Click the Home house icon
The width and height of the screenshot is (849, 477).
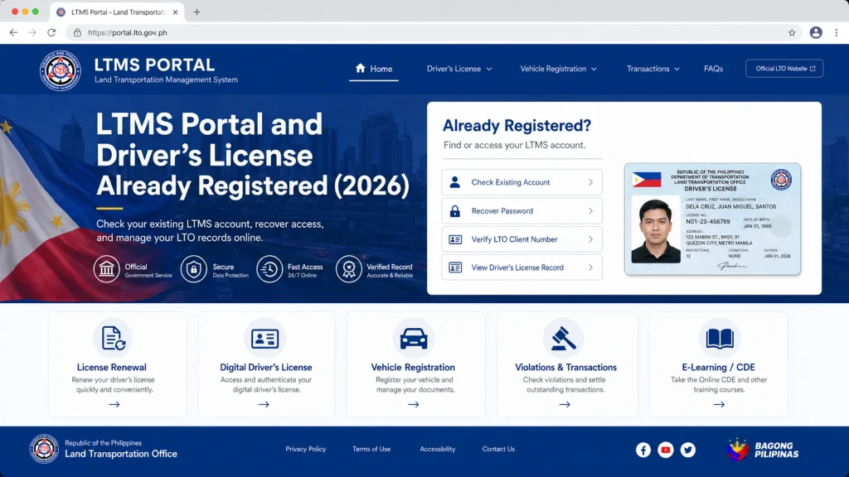pyautogui.click(x=361, y=68)
